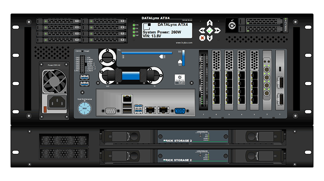Click the lower blue USB port beside the pin header
The image size is (324, 181).
pyautogui.click(x=84, y=84)
